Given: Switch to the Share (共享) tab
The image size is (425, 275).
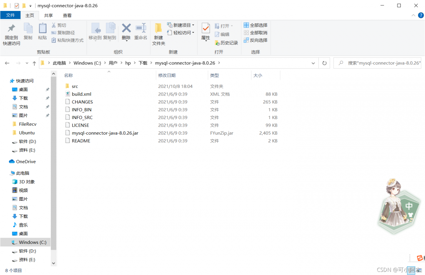Looking at the screenshot, I should [x=48, y=15].
